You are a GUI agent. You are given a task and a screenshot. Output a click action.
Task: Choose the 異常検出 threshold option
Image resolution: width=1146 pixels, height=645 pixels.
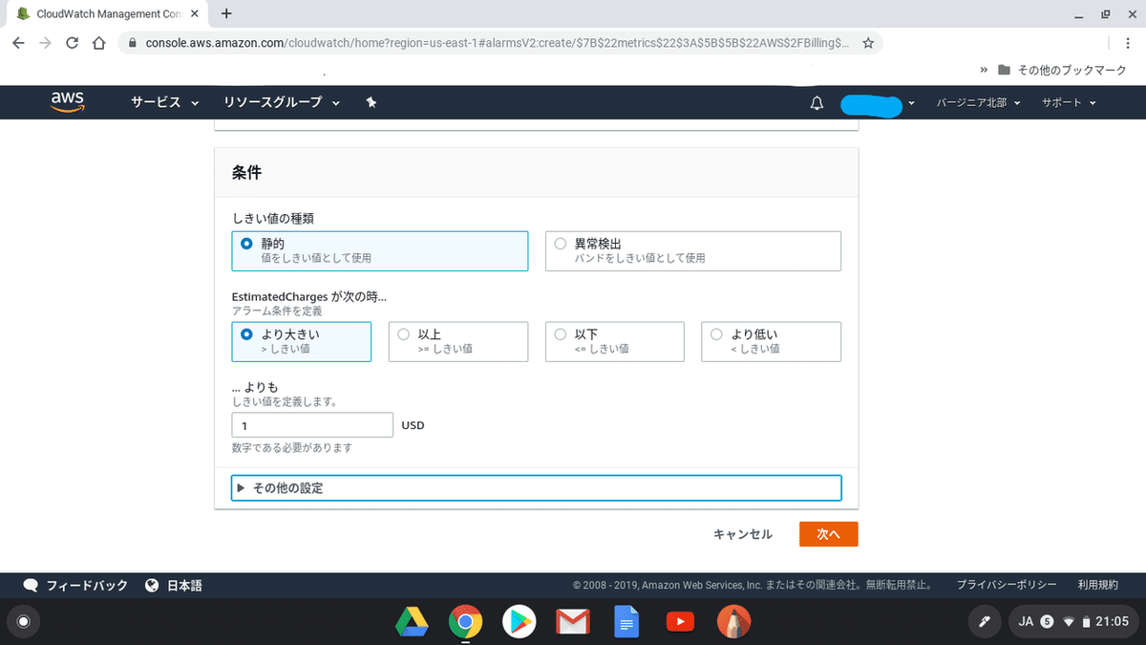(561, 243)
